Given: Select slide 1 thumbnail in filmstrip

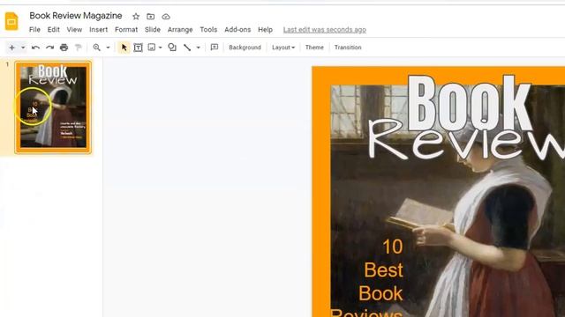Looking at the screenshot, I should coord(53,107).
